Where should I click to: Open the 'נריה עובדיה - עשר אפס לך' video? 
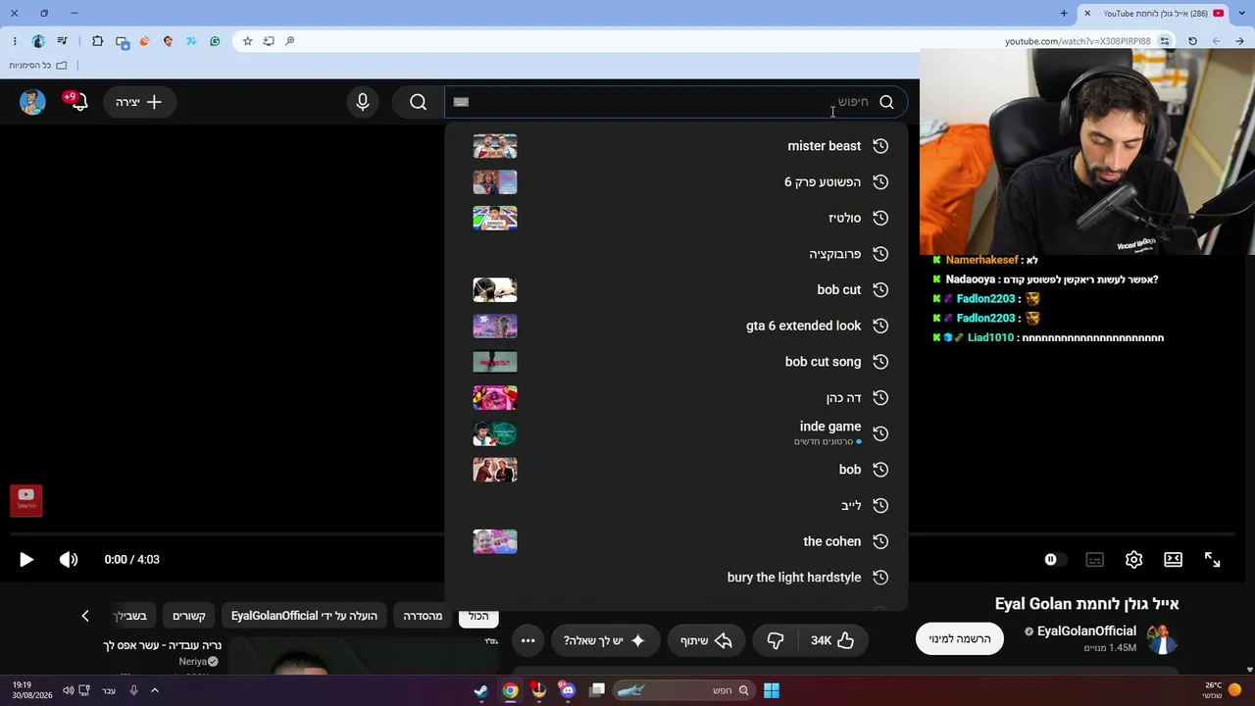pyautogui.click(x=162, y=646)
